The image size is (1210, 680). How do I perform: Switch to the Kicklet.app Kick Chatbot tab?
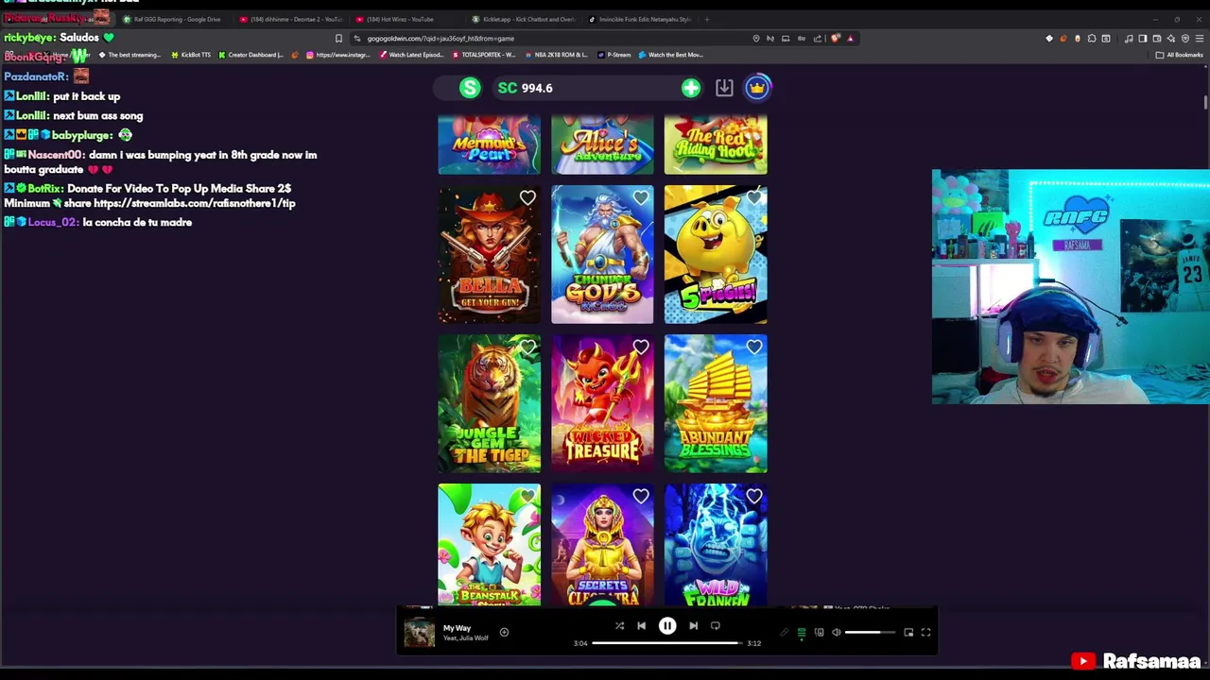[x=523, y=19]
